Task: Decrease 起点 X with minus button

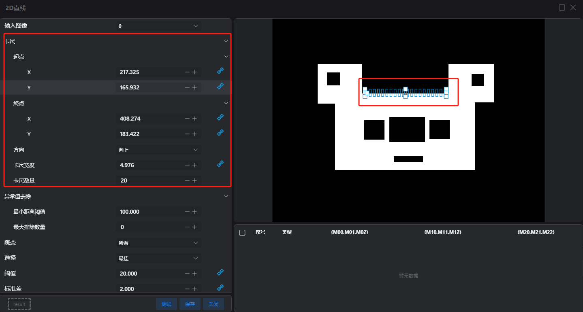Action: (187, 72)
